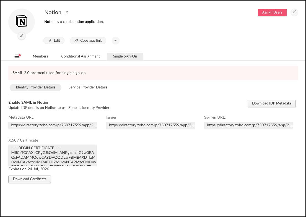Image resolution: width=306 pixels, height=217 pixels.
Task: Click the Issuer URL field
Action: pos(151,126)
